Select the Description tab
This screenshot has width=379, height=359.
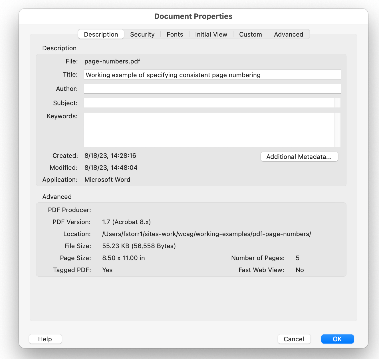click(x=101, y=34)
